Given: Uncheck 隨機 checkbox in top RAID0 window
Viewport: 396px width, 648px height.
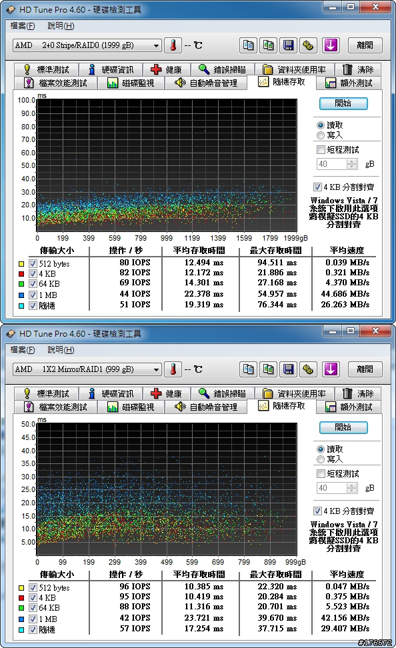Looking at the screenshot, I should tap(33, 306).
